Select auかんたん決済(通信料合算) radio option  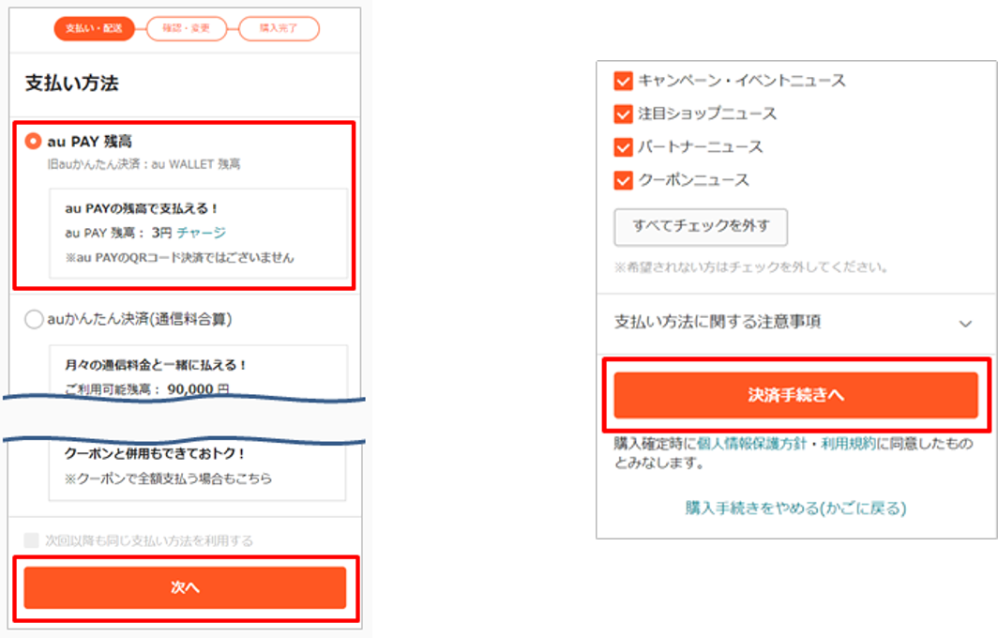tap(34, 319)
